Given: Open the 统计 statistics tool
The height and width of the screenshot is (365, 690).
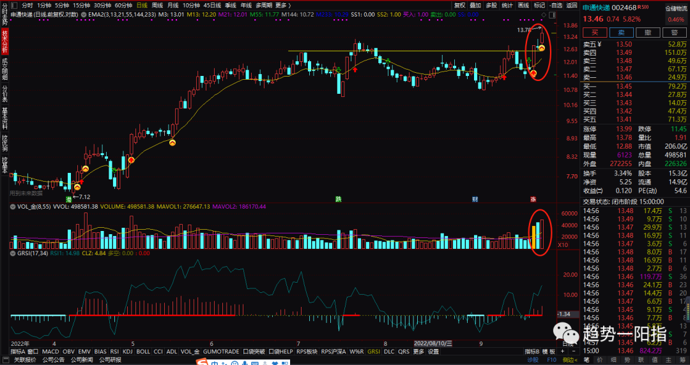Looking at the screenshot, I should (x=507, y=5).
